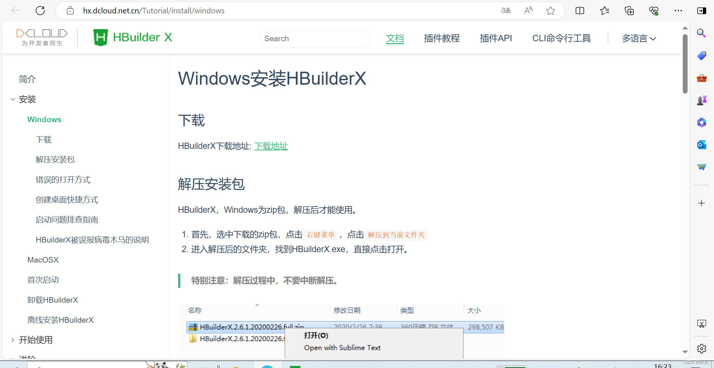The height and width of the screenshot is (368, 714).
Task: Open the MacOSX sidebar item
Action: (x=43, y=260)
